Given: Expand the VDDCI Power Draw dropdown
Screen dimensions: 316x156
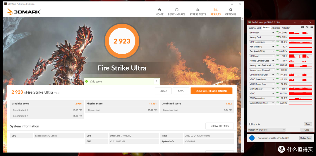Looking at the screenshot, I should [273, 84].
